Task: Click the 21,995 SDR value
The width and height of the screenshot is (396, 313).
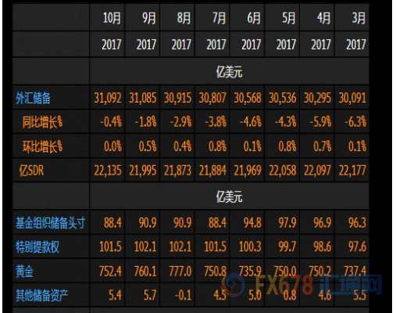Action: [143, 171]
